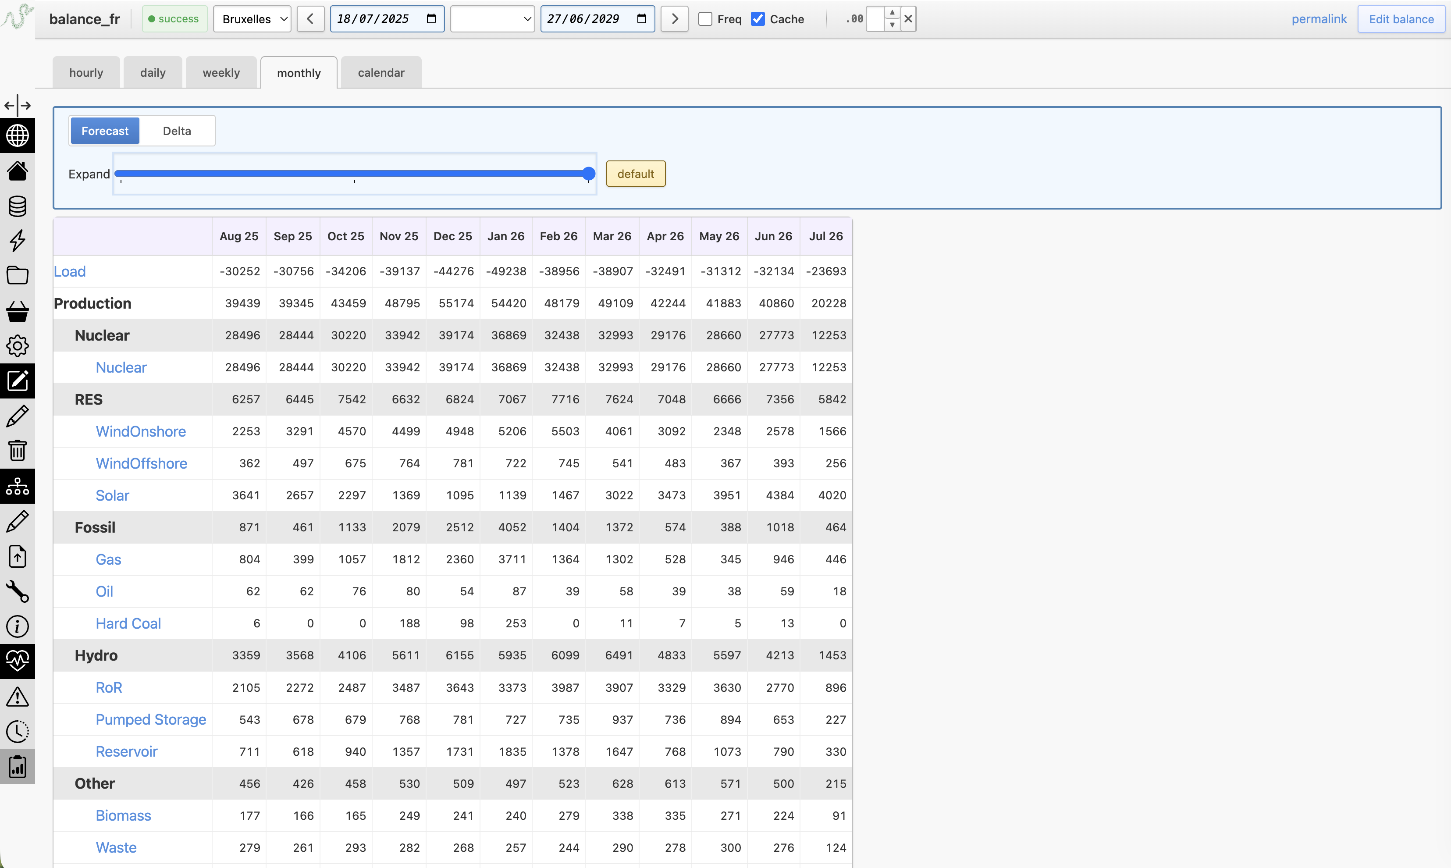This screenshot has width=1451, height=868.
Task: Open the Load series link
Action: click(70, 271)
